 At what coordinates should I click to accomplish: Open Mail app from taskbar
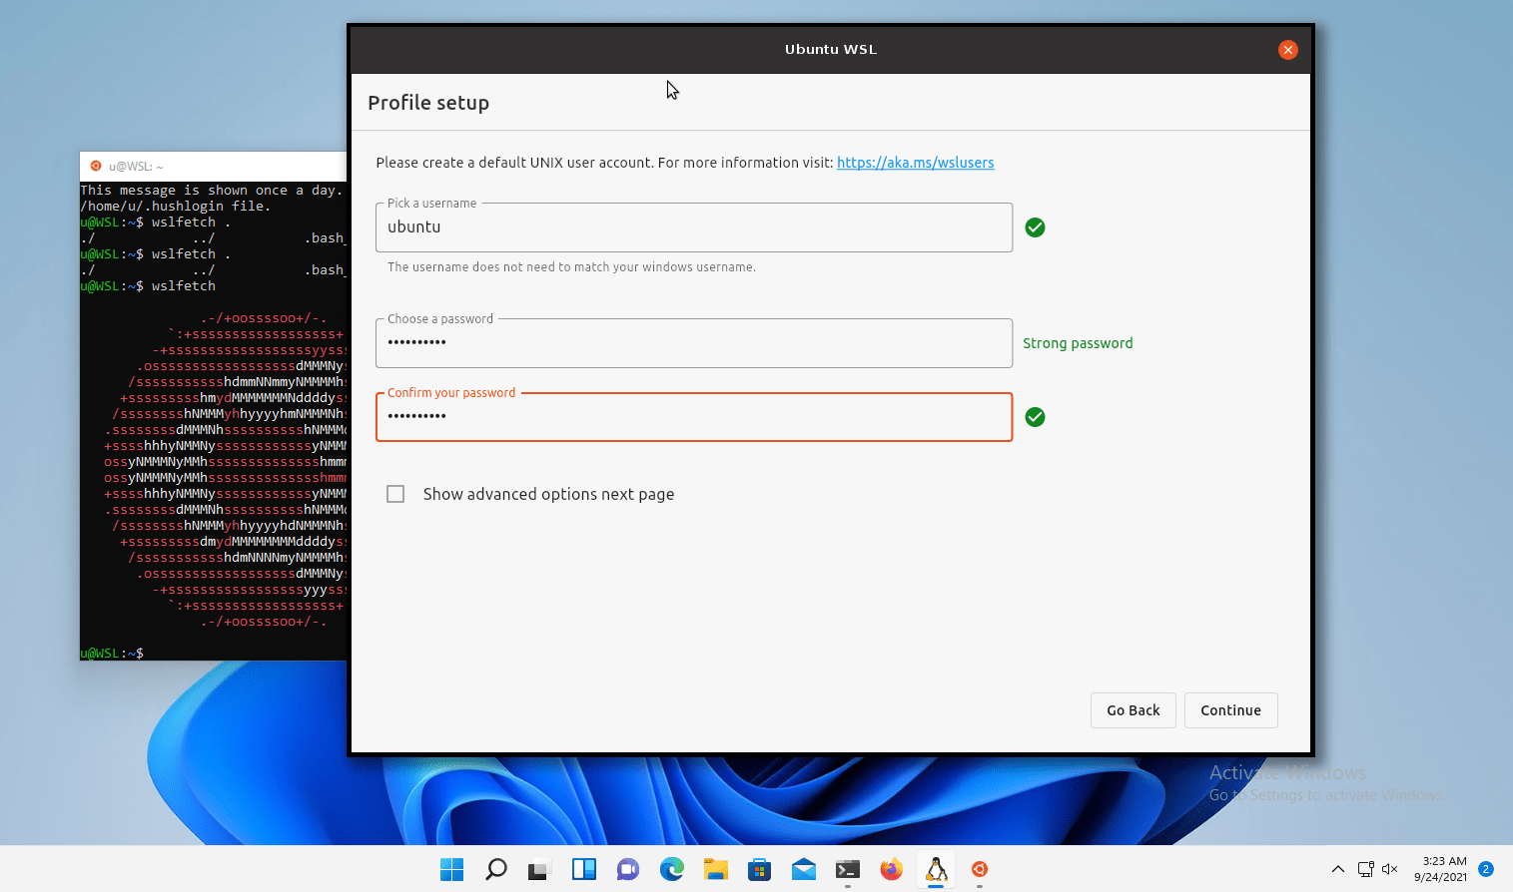tap(803, 869)
